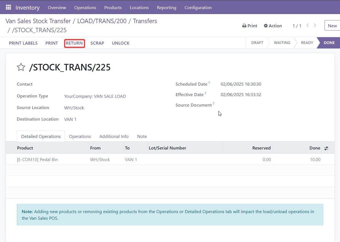Open the Reporting menu

(x=166, y=7)
